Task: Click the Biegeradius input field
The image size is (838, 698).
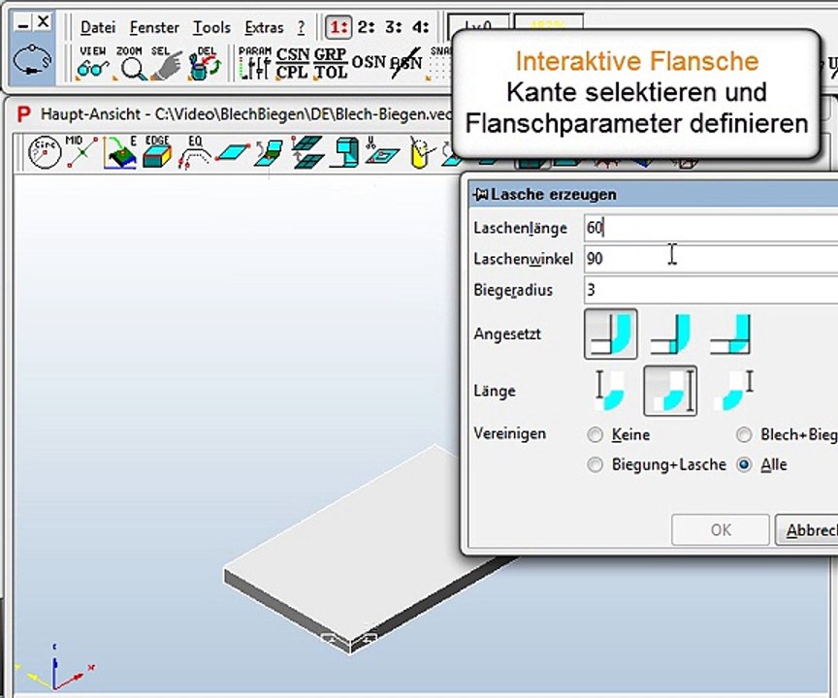Action: click(x=711, y=290)
